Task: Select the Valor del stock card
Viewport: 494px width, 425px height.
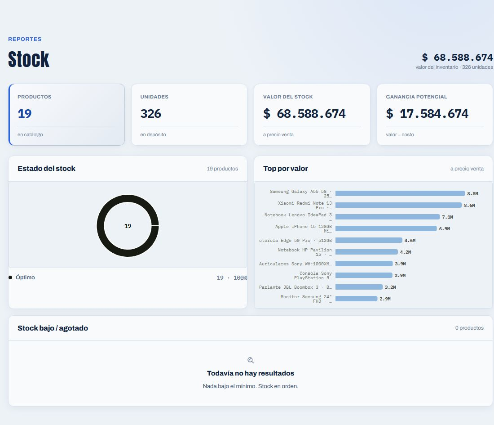Action: pos(312,115)
